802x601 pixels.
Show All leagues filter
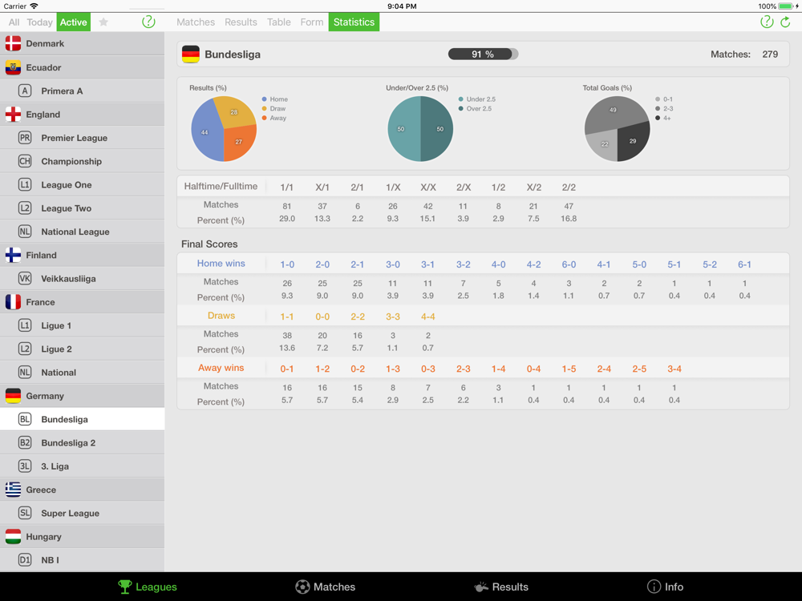[14, 22]
